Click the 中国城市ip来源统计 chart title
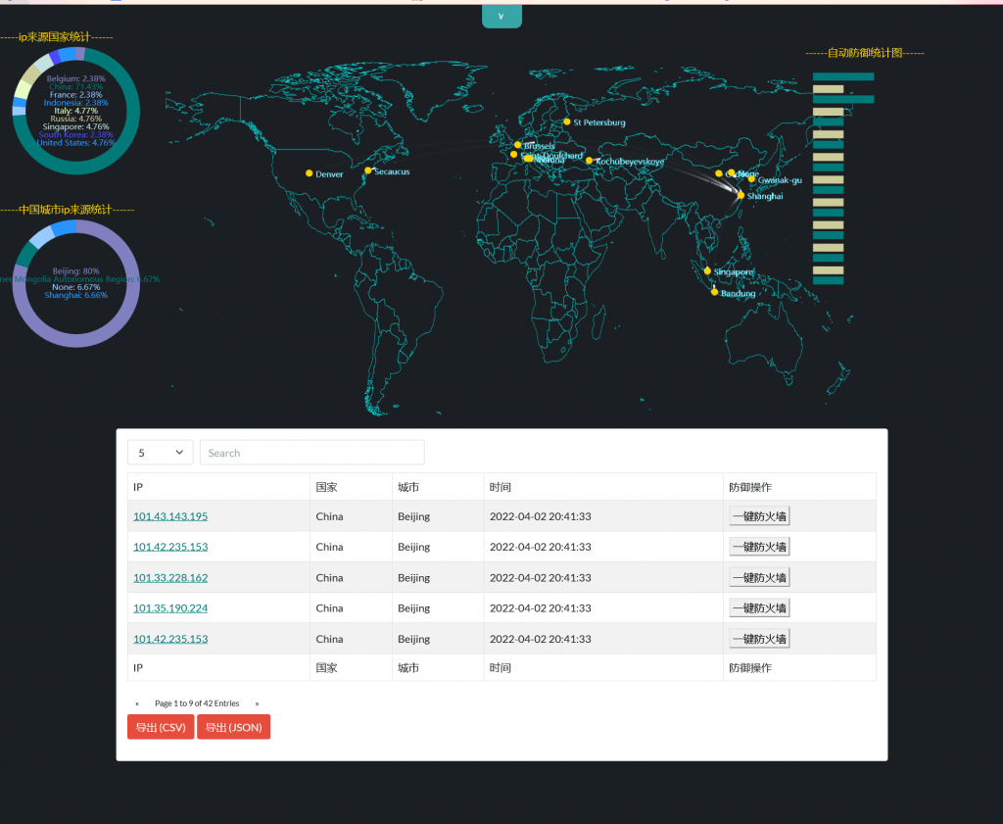The width and height of the screenshot is (1003, 824). click(66, 210)
